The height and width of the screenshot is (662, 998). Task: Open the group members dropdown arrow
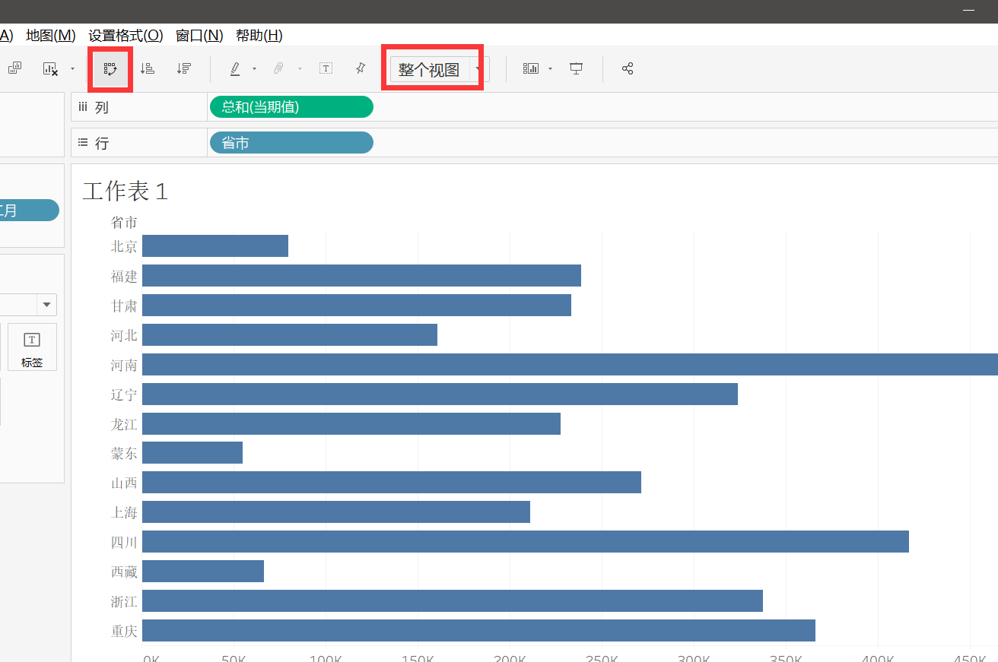click(300, 68)
